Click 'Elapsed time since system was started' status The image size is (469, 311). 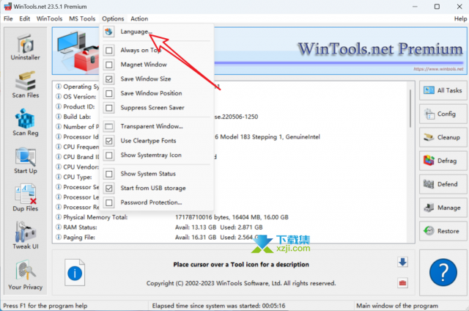tap(218, 306)
